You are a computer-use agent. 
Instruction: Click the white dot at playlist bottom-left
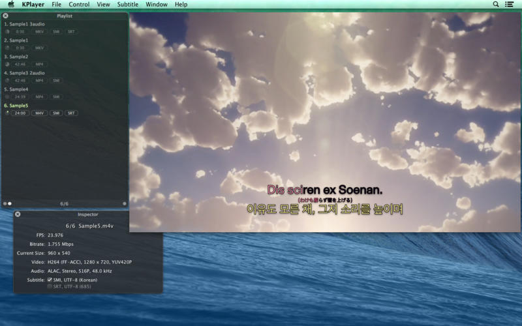(10, 203)
